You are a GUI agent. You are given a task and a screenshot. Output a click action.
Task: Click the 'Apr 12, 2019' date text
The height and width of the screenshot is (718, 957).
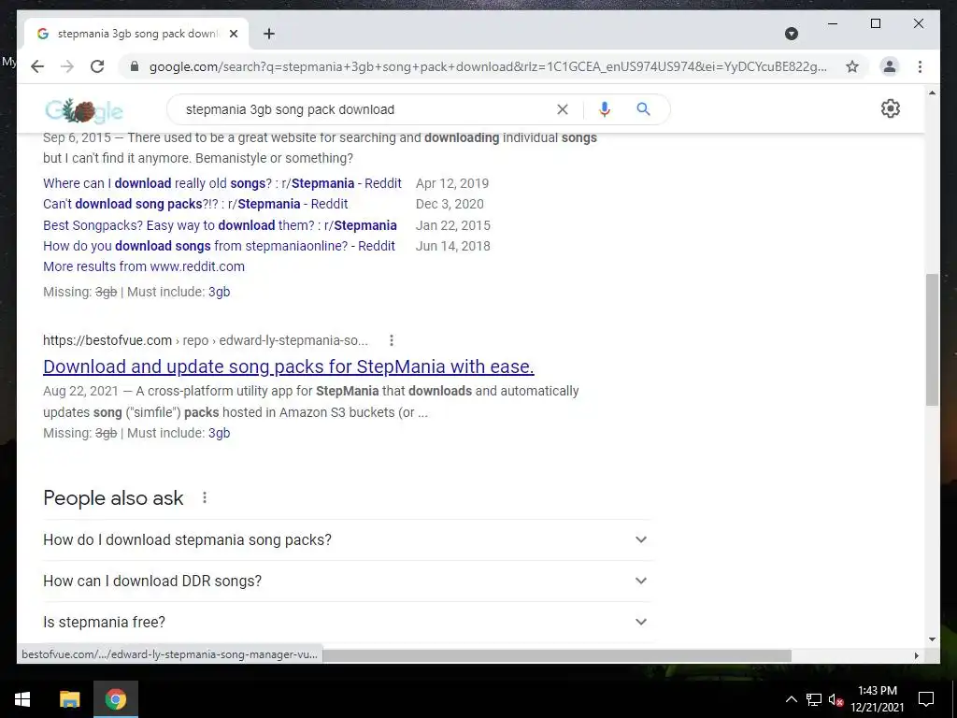452,183
